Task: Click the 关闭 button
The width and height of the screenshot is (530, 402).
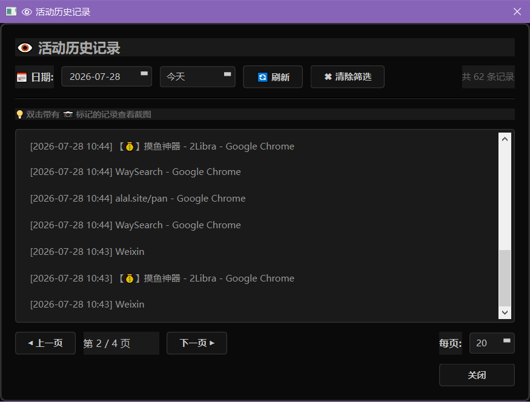Action: 477,375
